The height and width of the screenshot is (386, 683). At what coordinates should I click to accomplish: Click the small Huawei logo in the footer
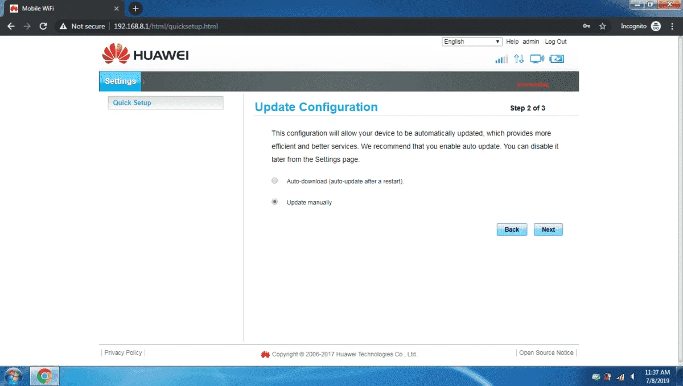(265, 354)
